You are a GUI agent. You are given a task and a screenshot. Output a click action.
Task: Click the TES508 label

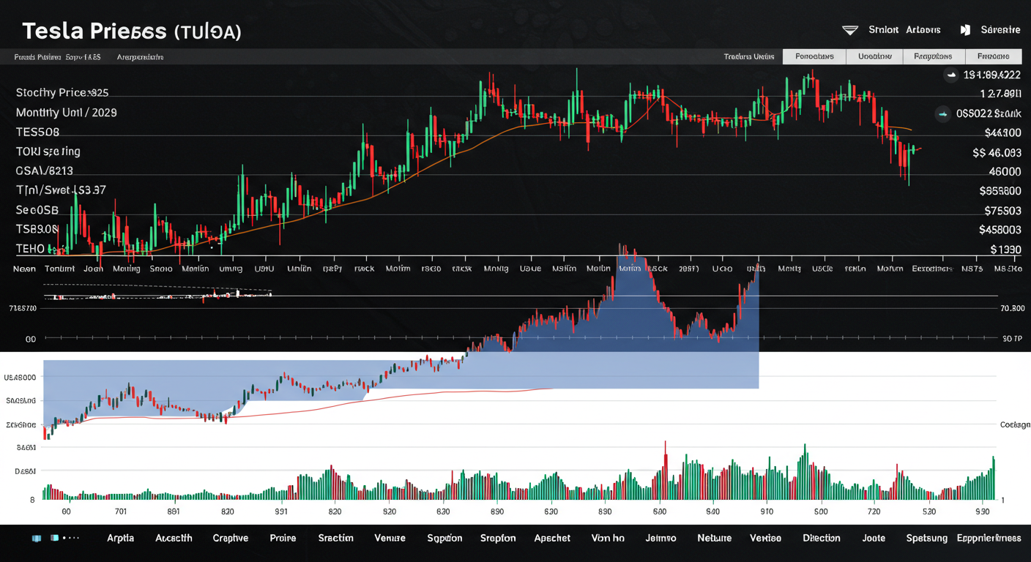(37, 132)
